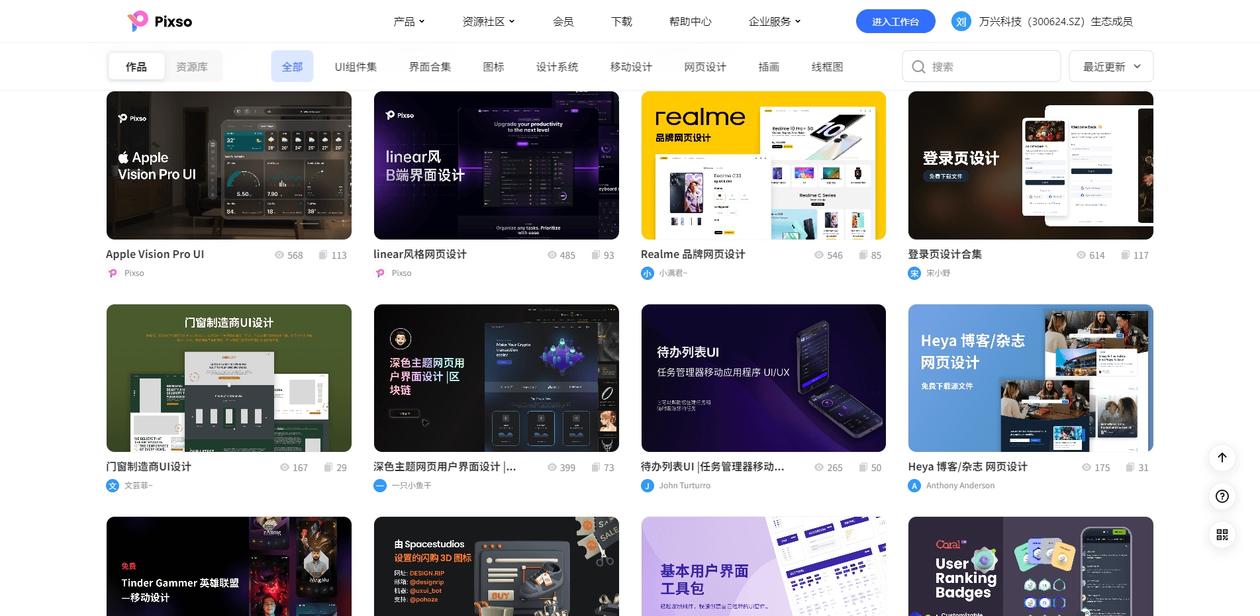
Task: Open the Spacestudios 3D图标 thumbnail
Action: pos(496,566)
